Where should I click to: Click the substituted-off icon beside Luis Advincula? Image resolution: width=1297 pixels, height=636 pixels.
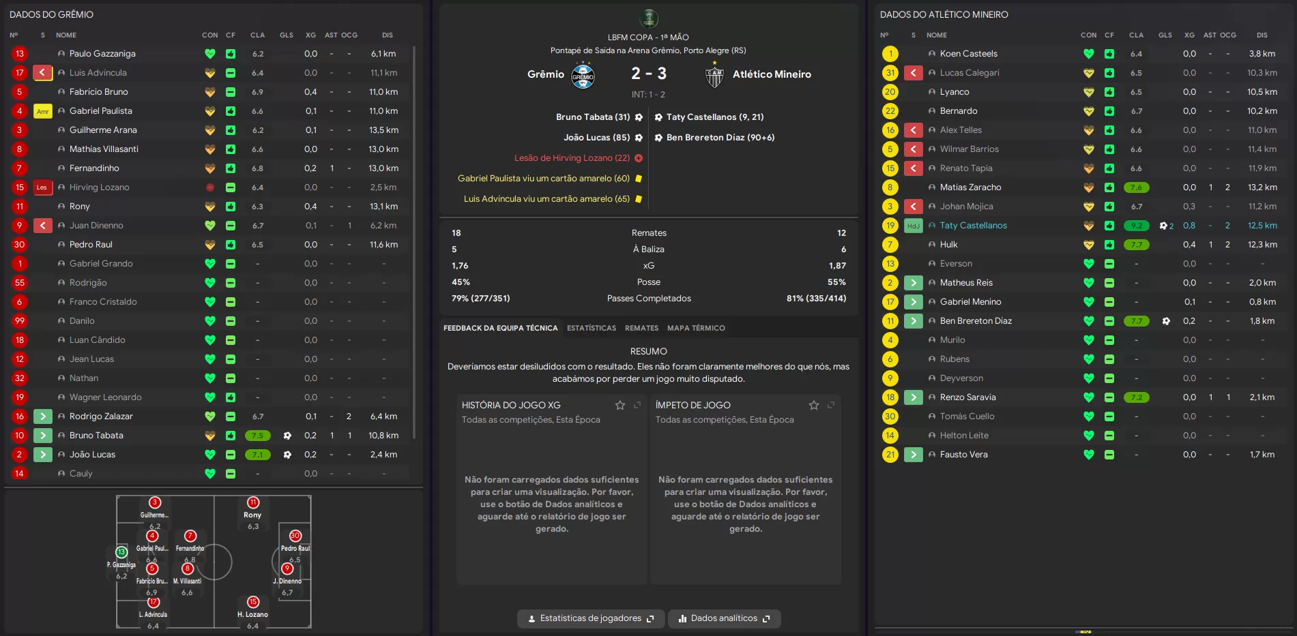click(43, 72)
